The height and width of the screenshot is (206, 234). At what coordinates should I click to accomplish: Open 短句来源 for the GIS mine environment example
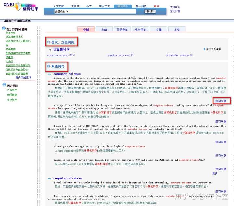tap(221, 101)
